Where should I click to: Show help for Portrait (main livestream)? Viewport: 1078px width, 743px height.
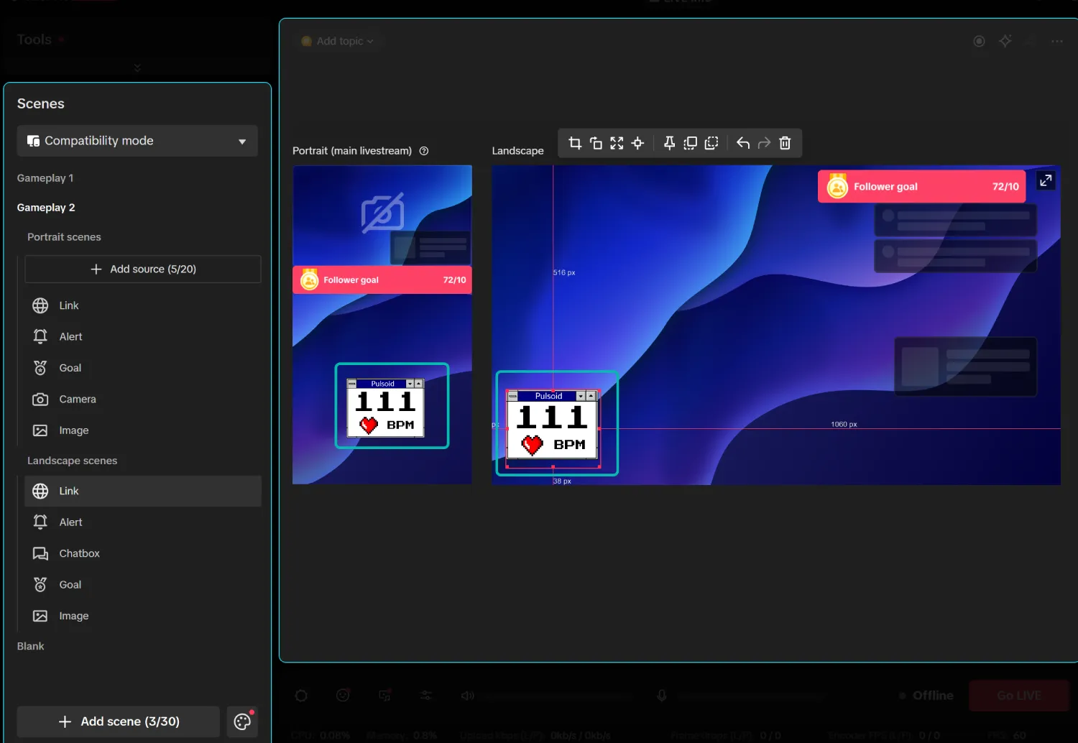pyautogui.click(x=424, y=151)
